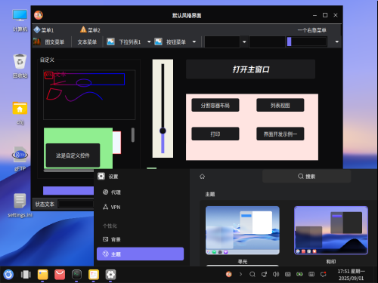Image resolution: width=378 pixels, height=283 pixels.
Task: Click the app logo in the title bar
Action: [x=39, y=15]
